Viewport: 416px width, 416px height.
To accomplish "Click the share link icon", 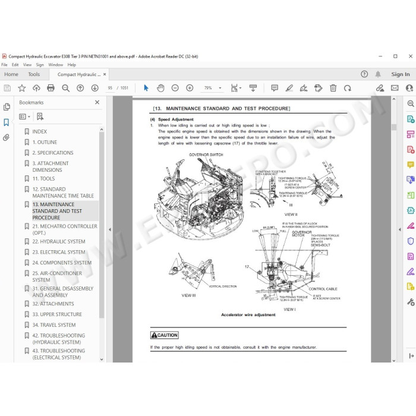I will click(x=380, y=88).
